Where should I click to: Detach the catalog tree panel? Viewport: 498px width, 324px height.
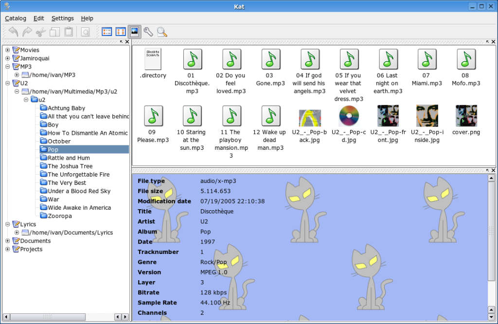point(121,42)
